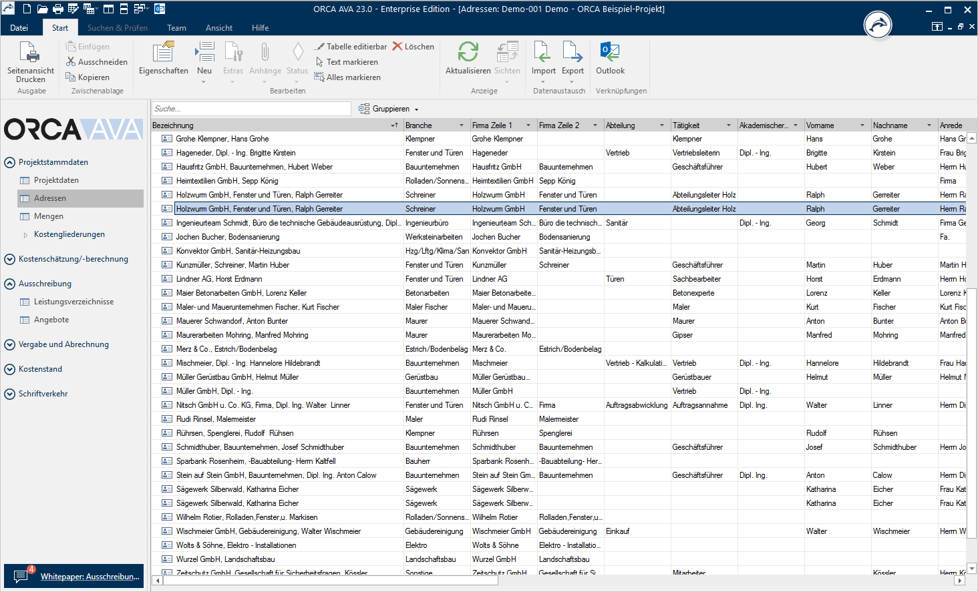This screenshot has height=592, width=978.
Task: Open the Eigenschaften properties icon
Action: [x=163, y=53]
